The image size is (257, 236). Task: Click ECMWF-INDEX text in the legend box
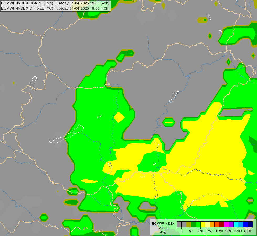point(163,224)
